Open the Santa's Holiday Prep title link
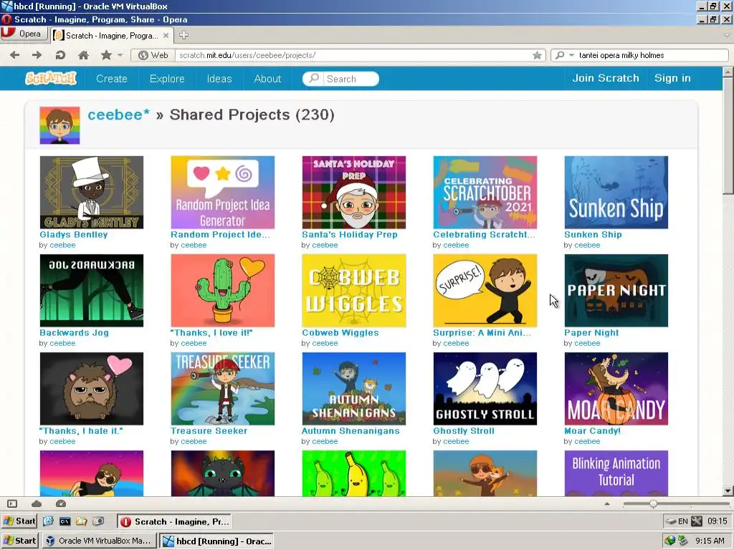734x550 pixels. (x=349, y=235)
